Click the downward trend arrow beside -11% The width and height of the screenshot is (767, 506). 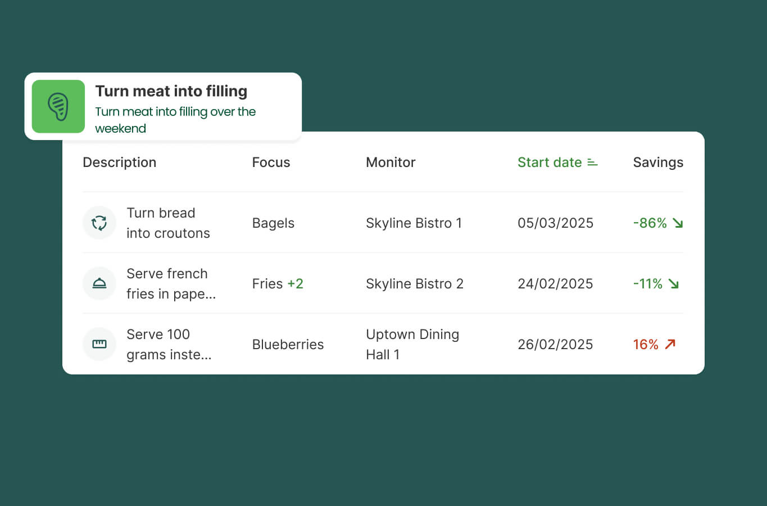click(x=674, y=284)
